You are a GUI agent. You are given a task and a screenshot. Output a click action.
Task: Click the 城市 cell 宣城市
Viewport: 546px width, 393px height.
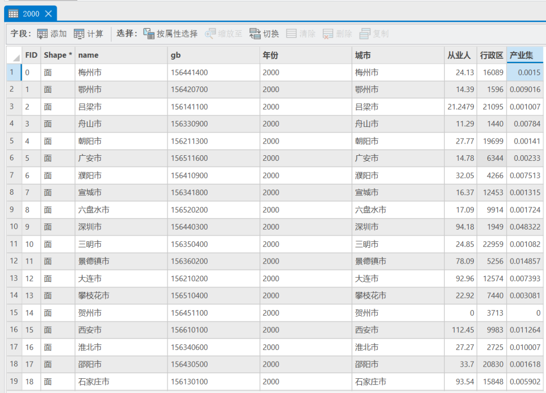[398, 192]
